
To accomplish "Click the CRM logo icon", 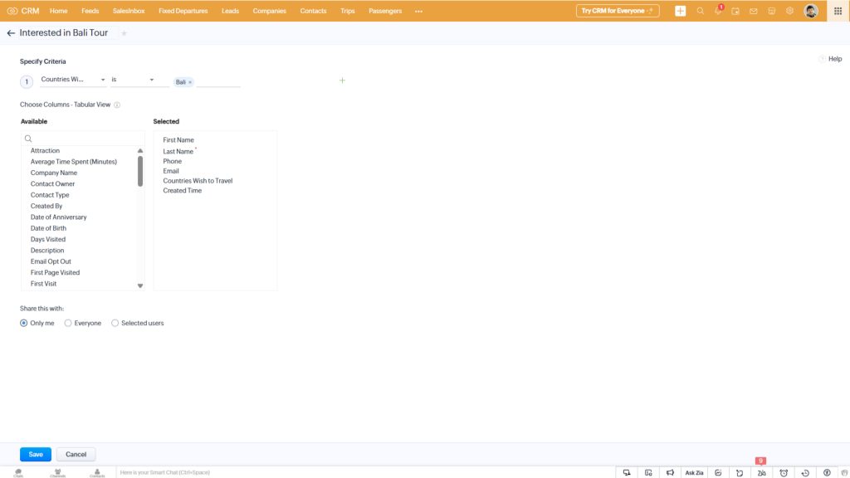I will tap(12, 11).
